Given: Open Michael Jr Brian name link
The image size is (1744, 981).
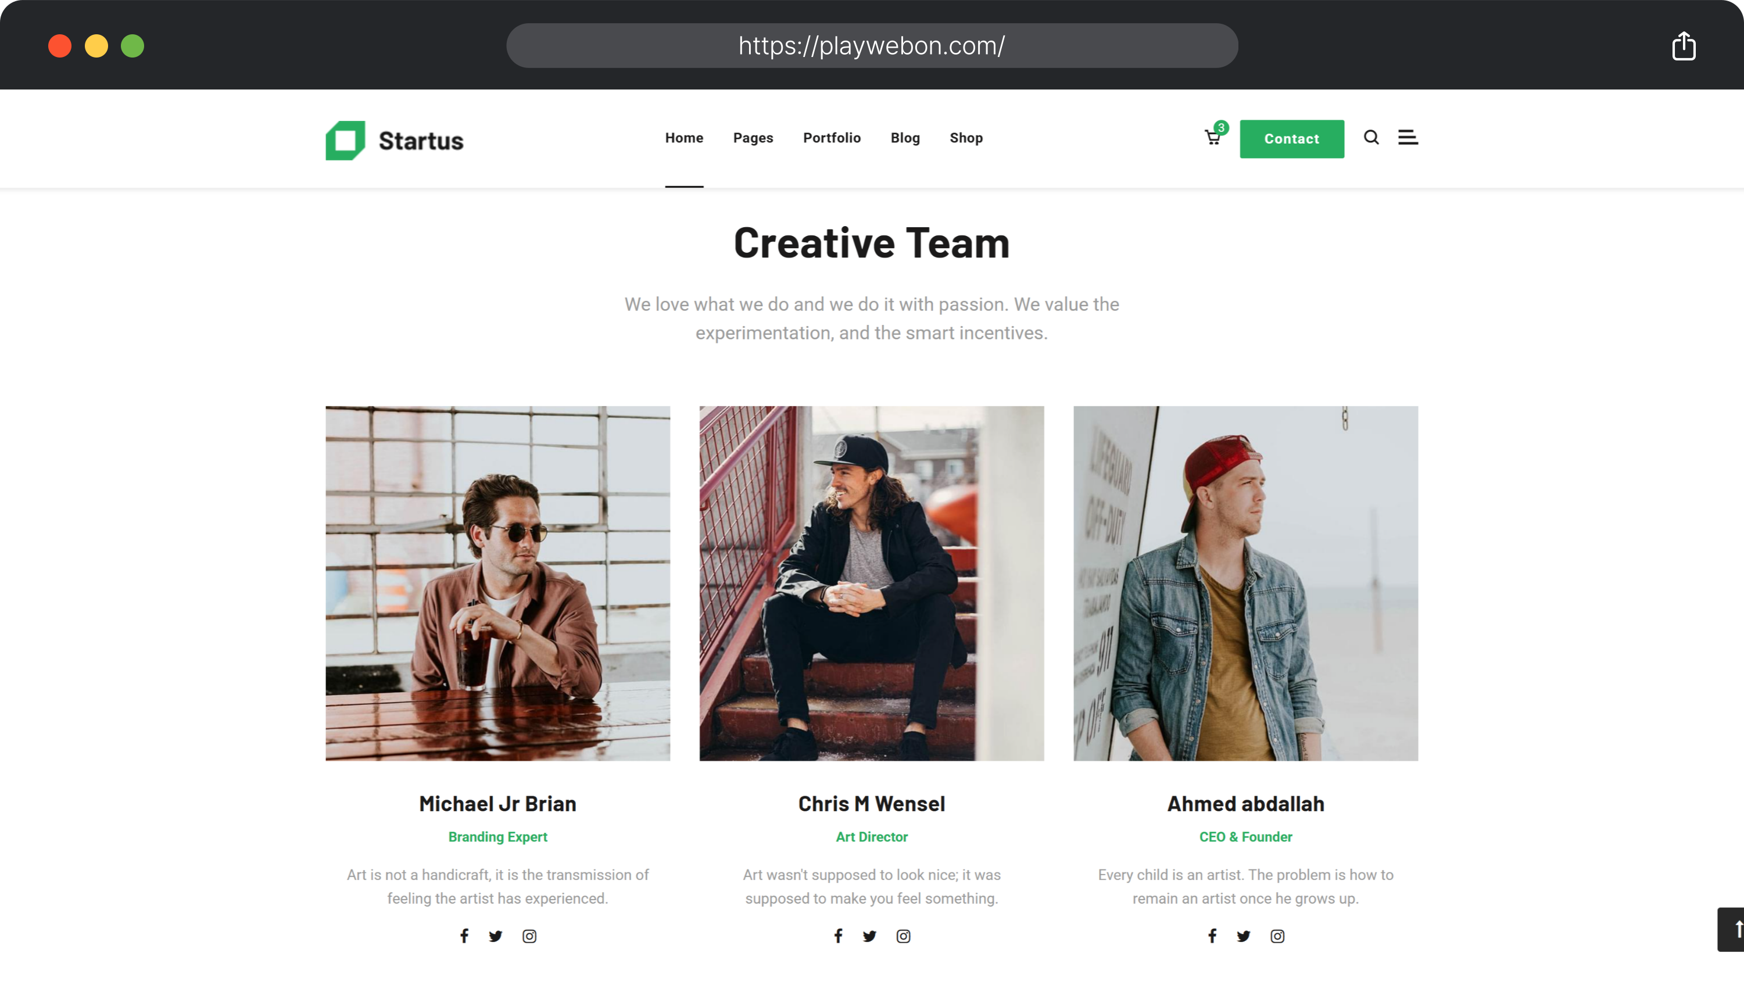Looking at the screenshot, I should click(x=497, y=804).
